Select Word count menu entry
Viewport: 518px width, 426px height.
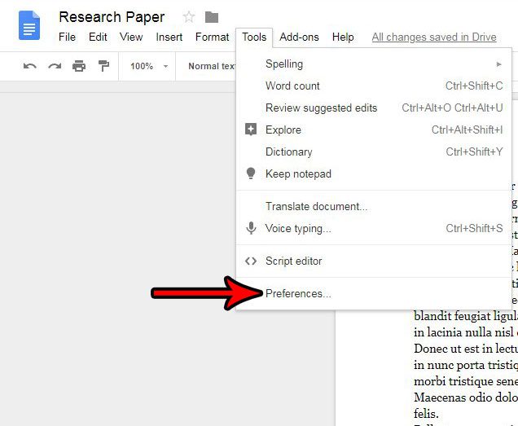[x=292, y=86]
